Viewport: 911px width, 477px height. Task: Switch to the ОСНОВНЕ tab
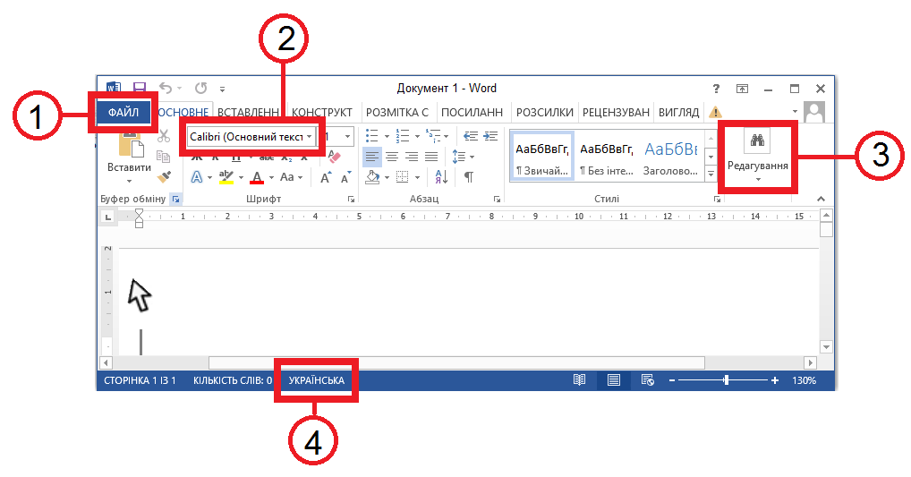[183, 112]
